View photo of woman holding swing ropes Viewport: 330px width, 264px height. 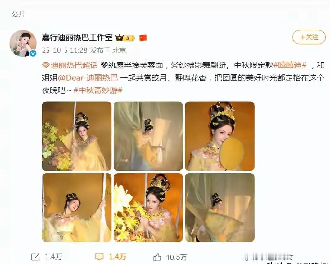[x=77, y=208]
